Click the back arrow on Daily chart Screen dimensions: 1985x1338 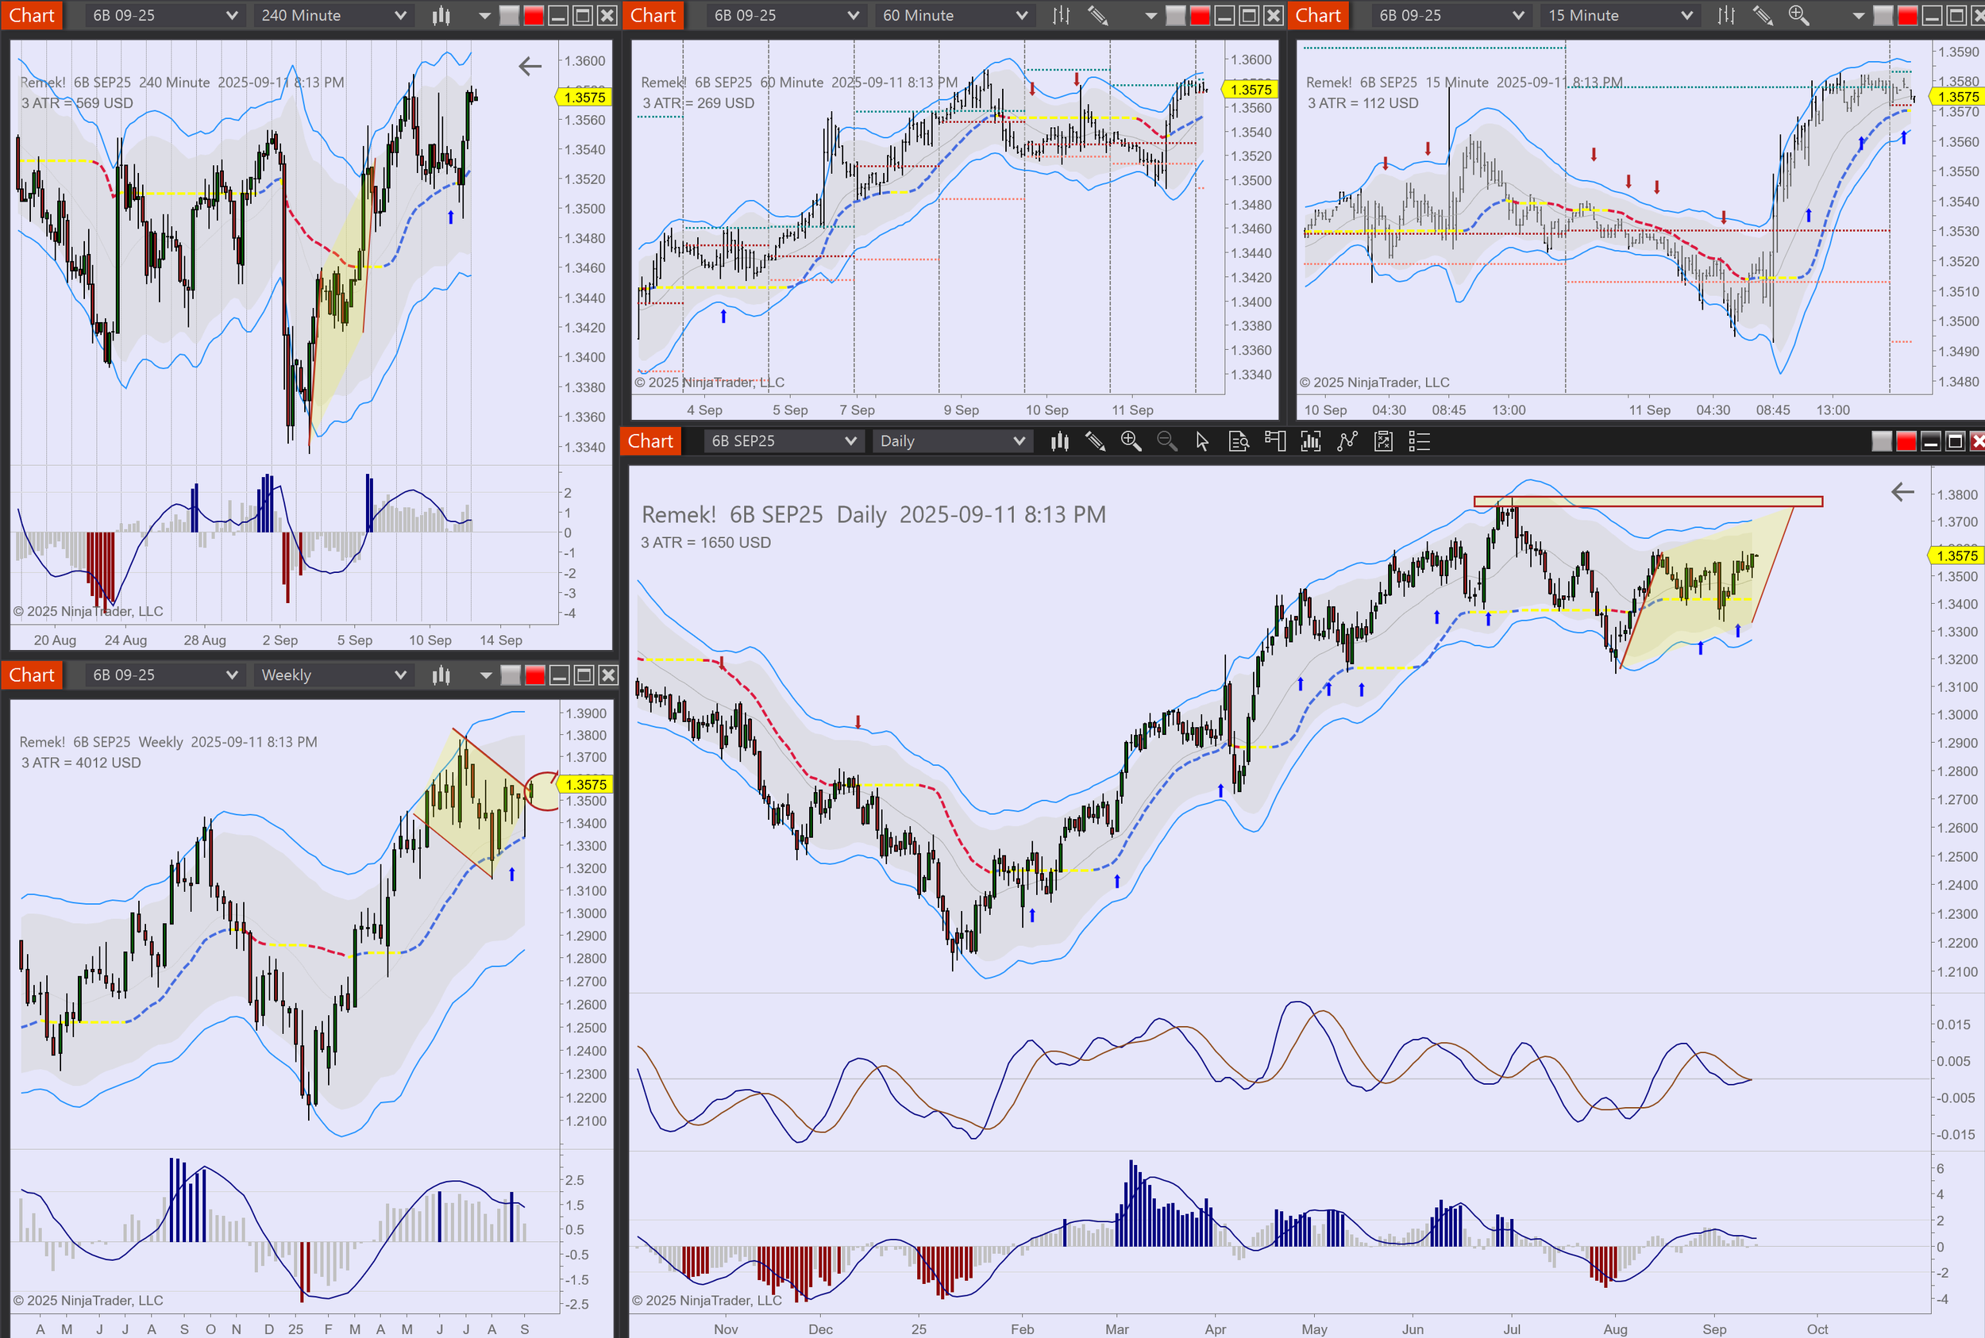point(1902,491)
